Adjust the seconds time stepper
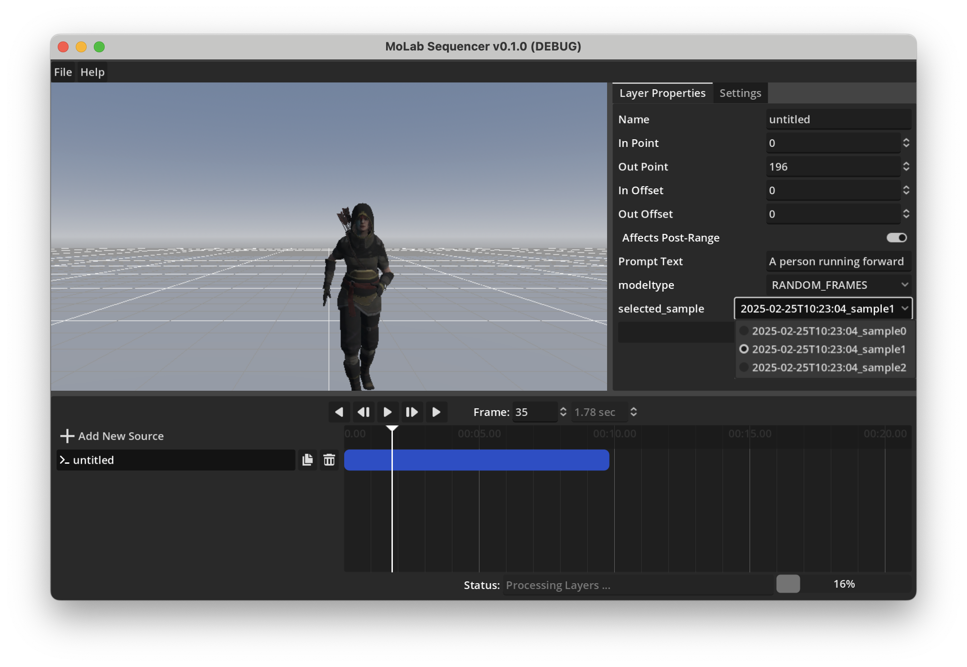 tap(633, 412)
